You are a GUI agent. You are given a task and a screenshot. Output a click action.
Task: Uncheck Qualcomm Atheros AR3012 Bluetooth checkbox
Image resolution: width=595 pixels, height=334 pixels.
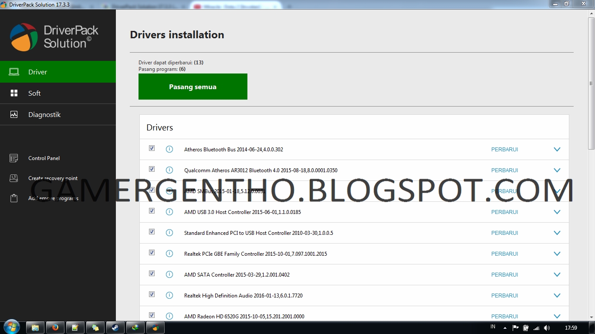click(x=152, y=169)
